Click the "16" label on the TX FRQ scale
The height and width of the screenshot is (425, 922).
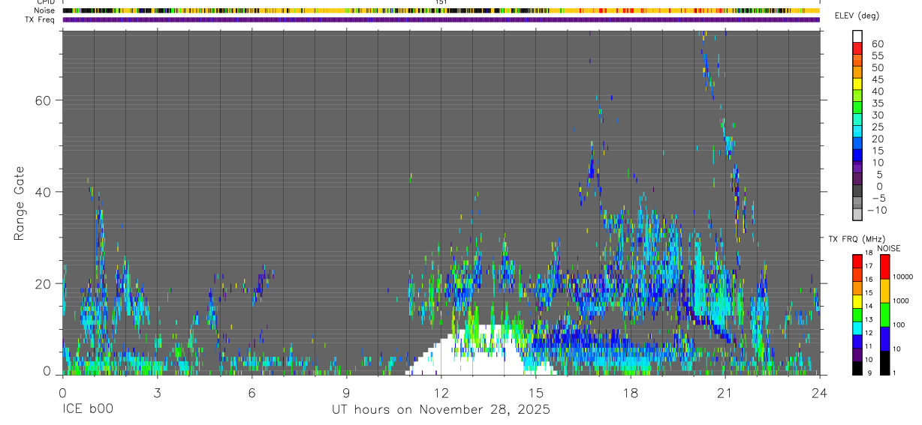coord(868,280)
